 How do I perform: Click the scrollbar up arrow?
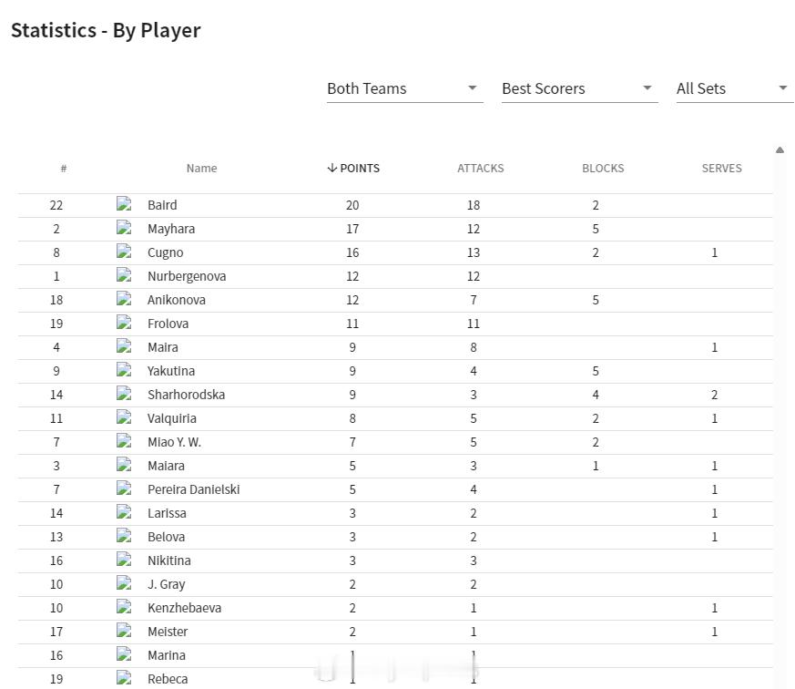click(780, 150)
